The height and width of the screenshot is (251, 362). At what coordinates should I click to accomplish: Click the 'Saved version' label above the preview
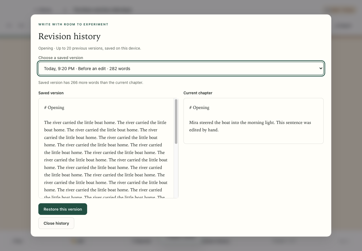tap(51, 93)
